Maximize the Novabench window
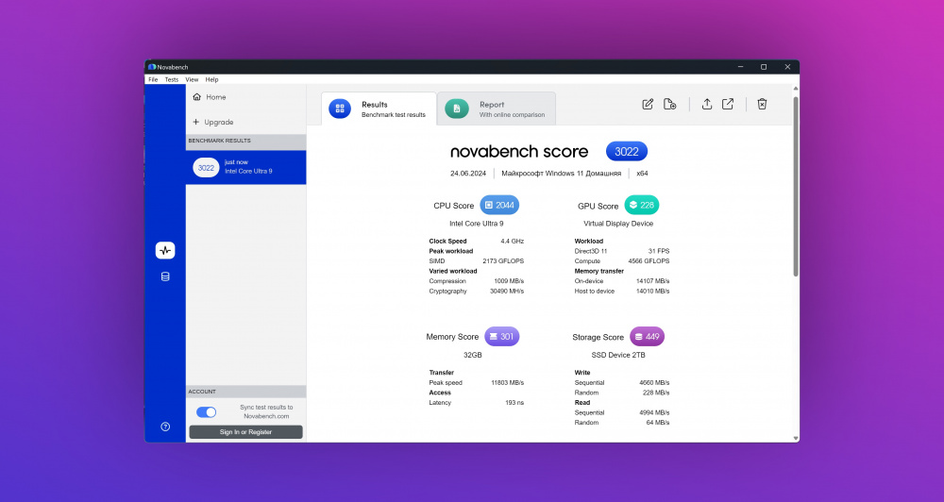This screenshot has height=502, width=944. point(764,67)
